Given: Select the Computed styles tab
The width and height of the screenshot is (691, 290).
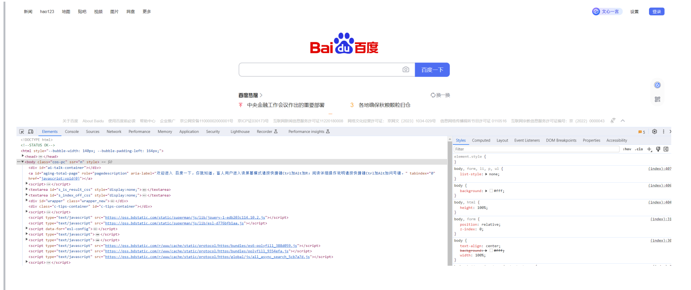Looking at the screenshot, I should (x=481, y=141).
